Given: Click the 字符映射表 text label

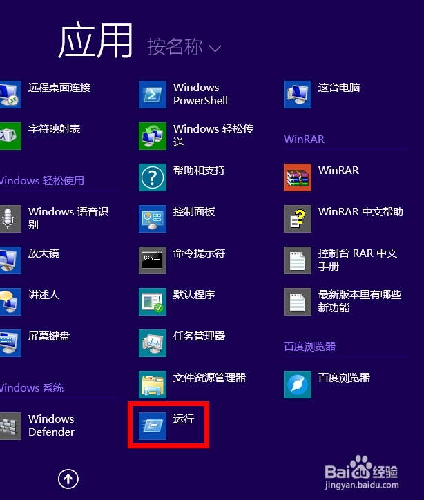Looking at the screenshot, I should (x=54, y=129).
